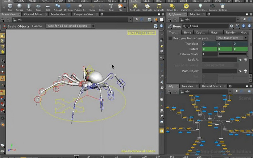Open the Handle mode dropdown

tap(70, 26)
